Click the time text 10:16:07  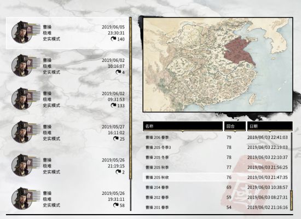[116, 66]
